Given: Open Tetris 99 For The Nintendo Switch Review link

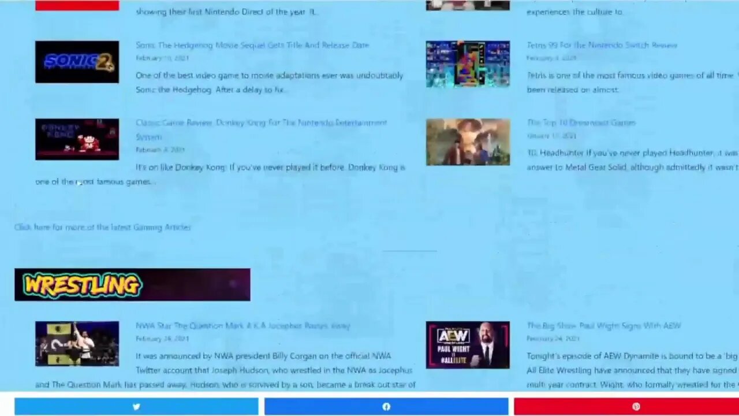Looking at the screenshot, I should pyautogui.click(x=602, y=45).
